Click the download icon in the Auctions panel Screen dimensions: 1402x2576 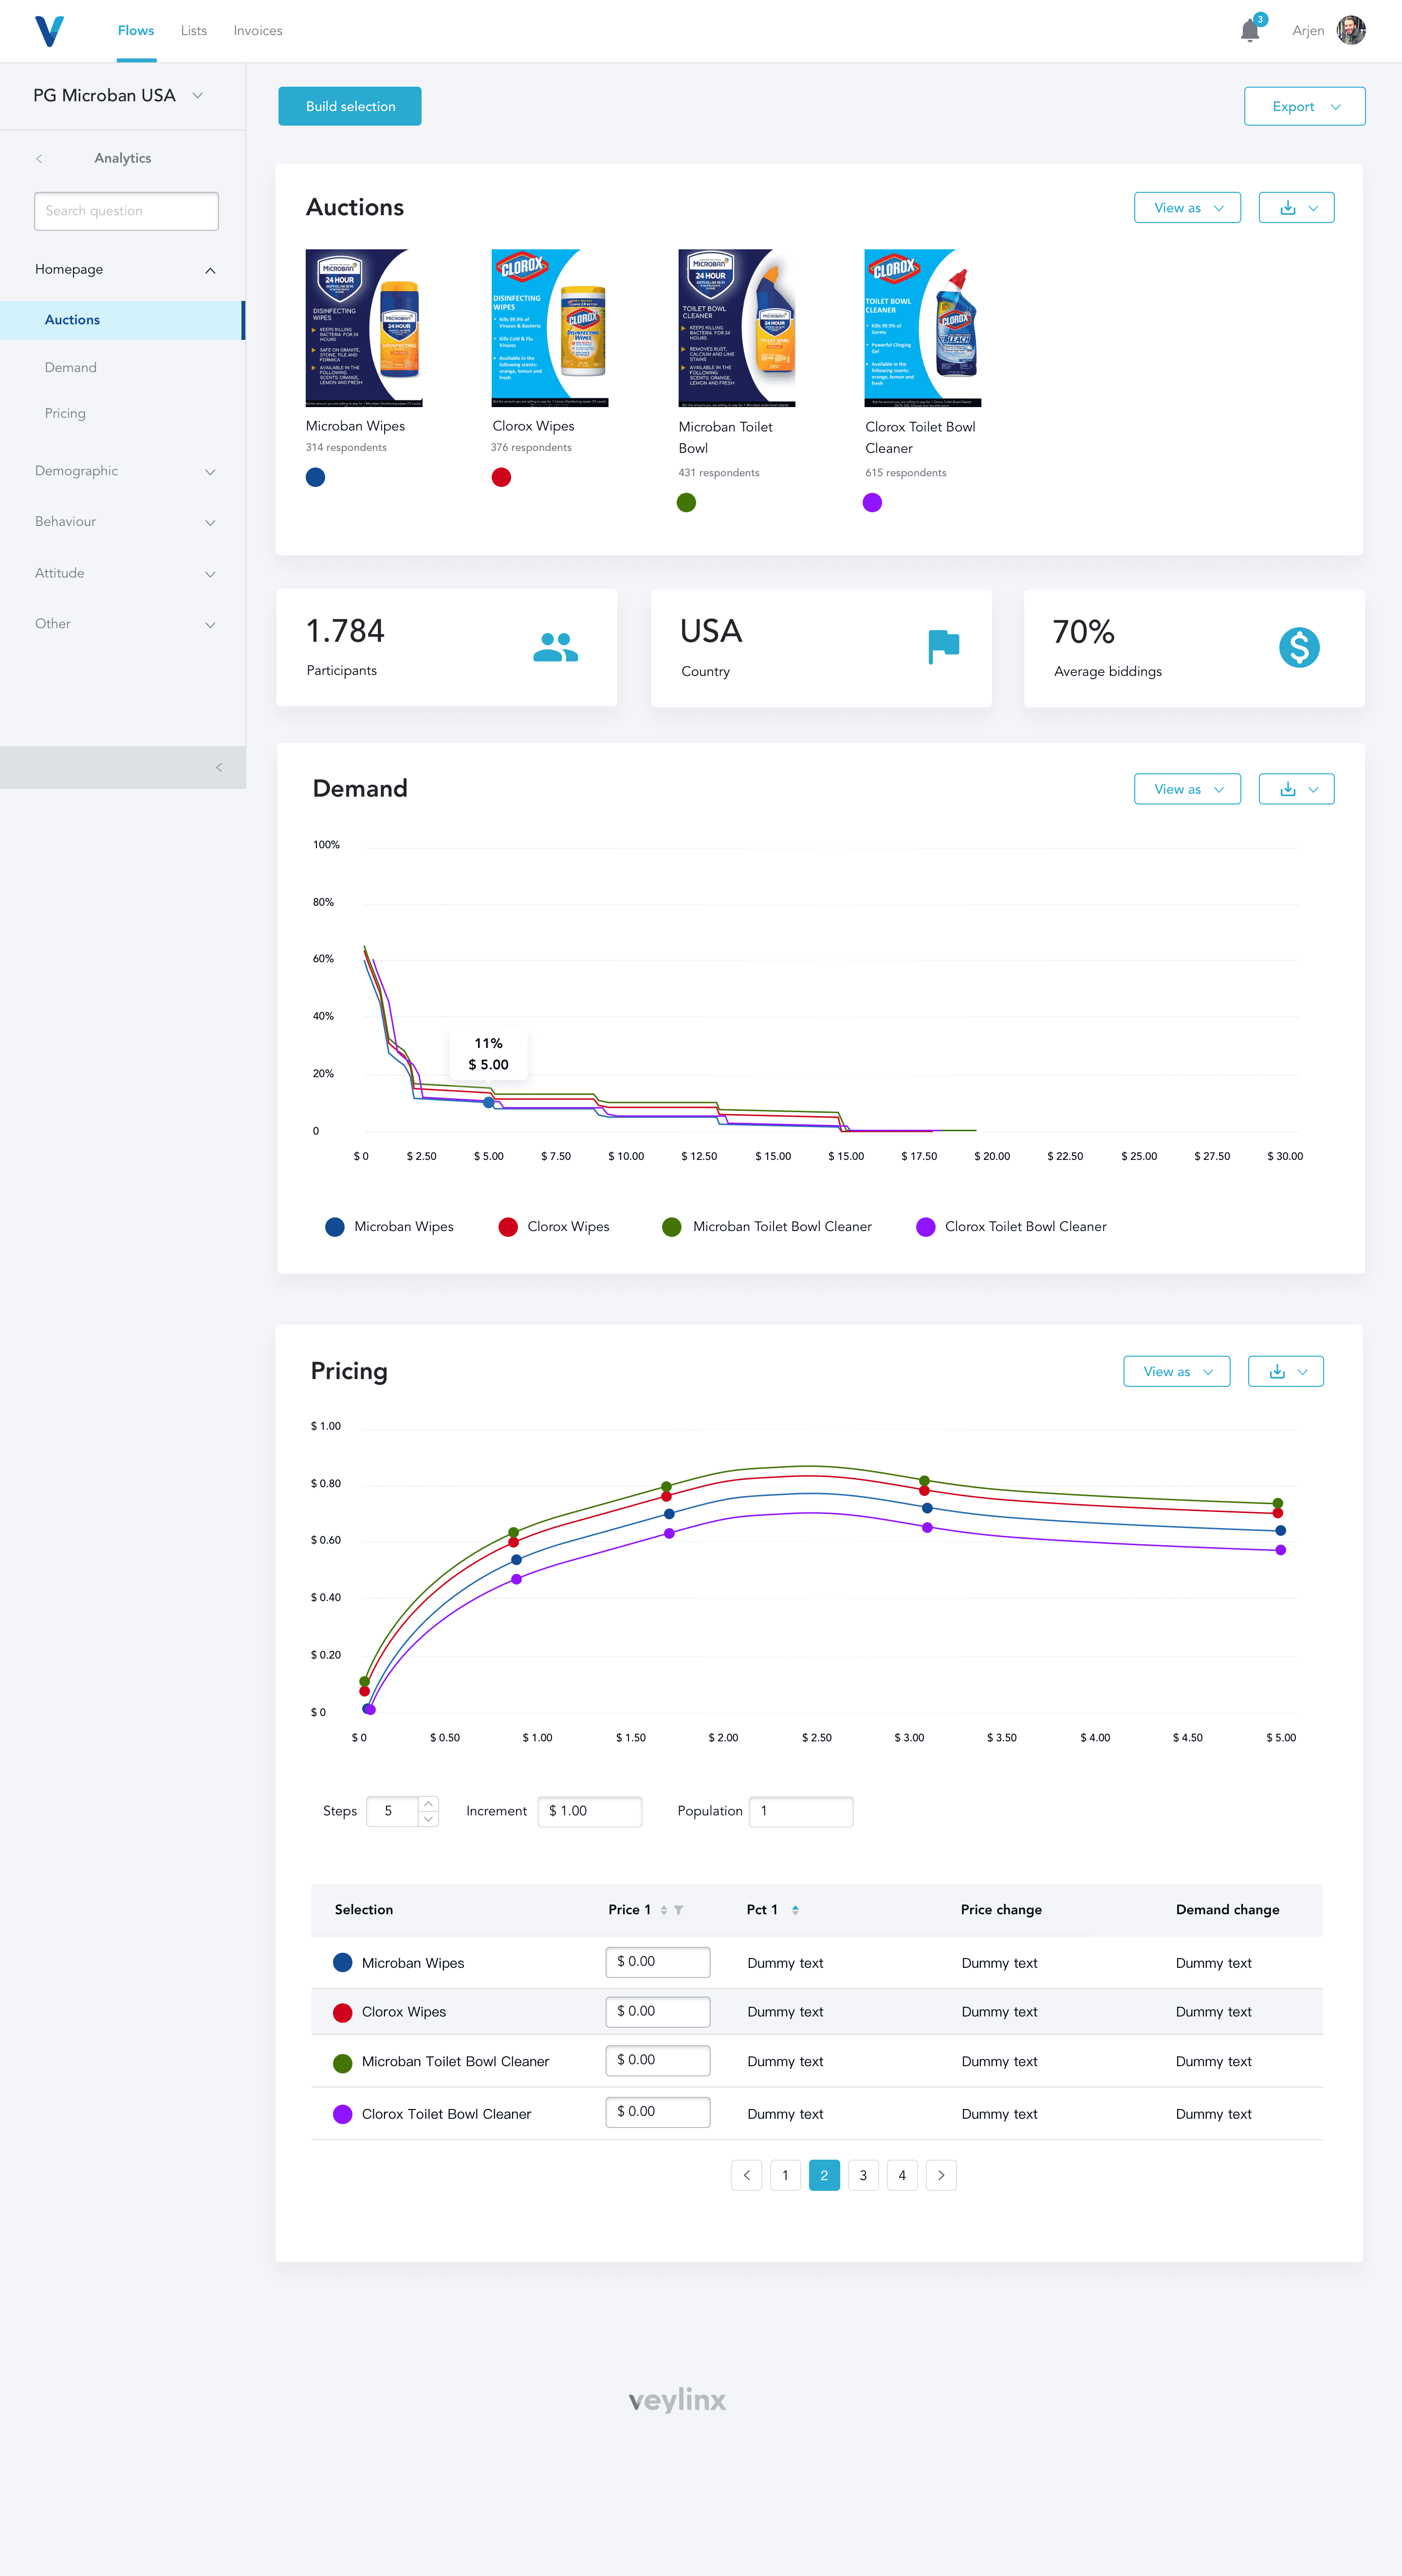click(x=1288, y=208)
